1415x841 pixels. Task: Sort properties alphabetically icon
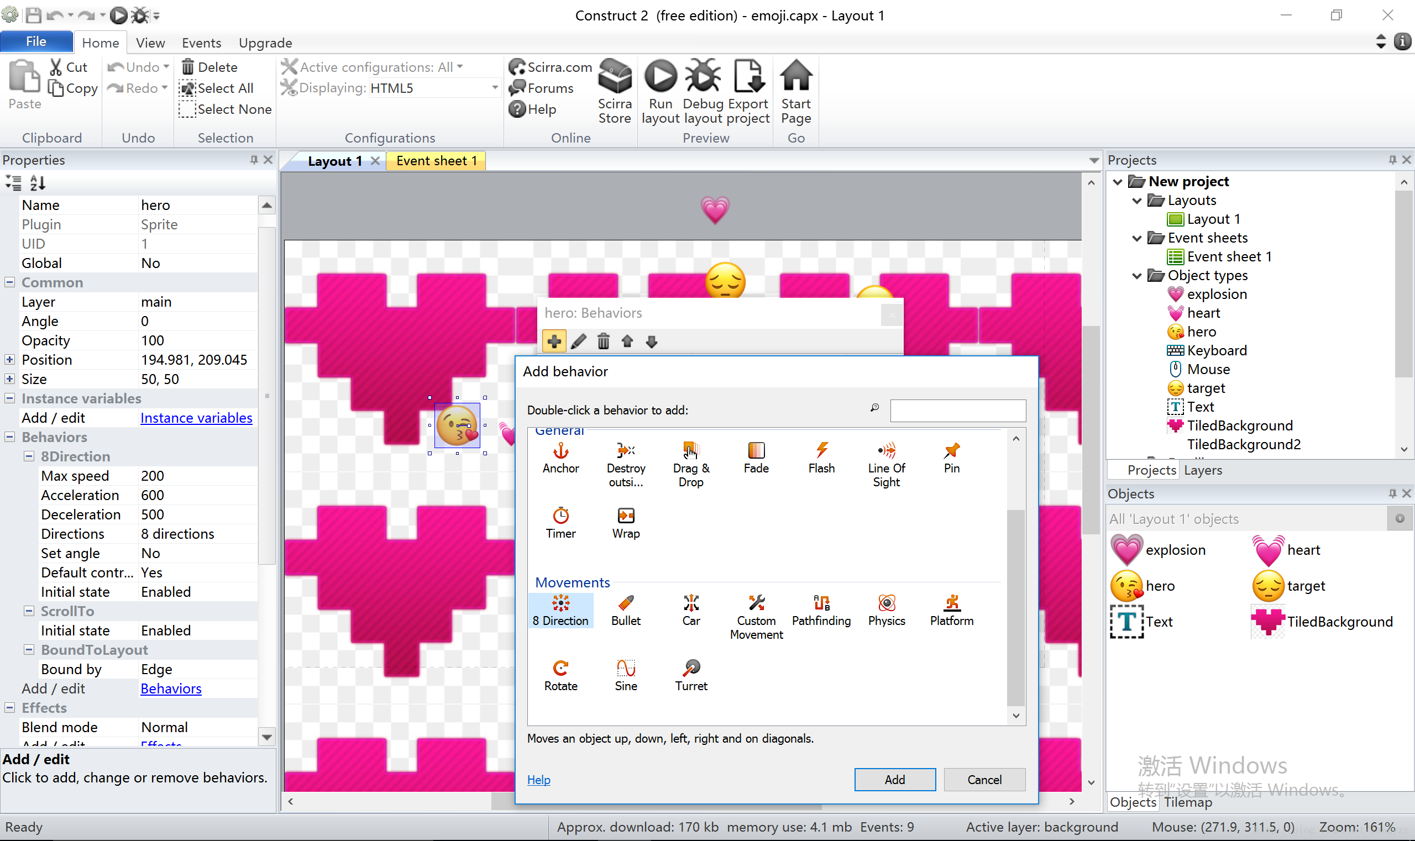click(x=38, y=182)
